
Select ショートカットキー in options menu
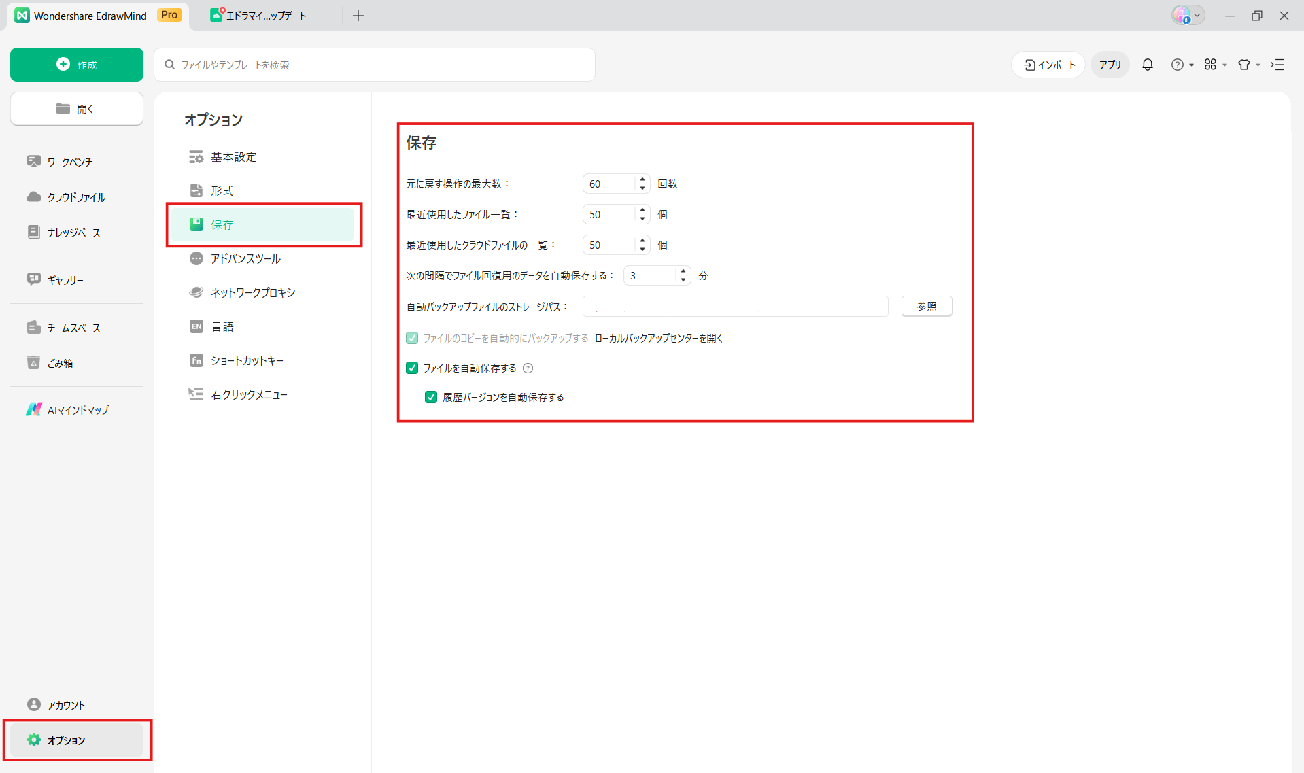(246, 360)
